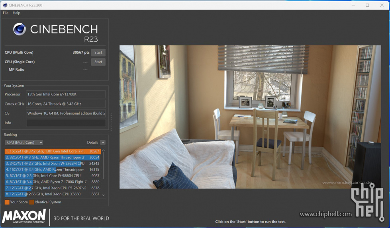Click the orange Your Score legend swatch
Viewport: 390px width, 228px height.
(7, 202)
